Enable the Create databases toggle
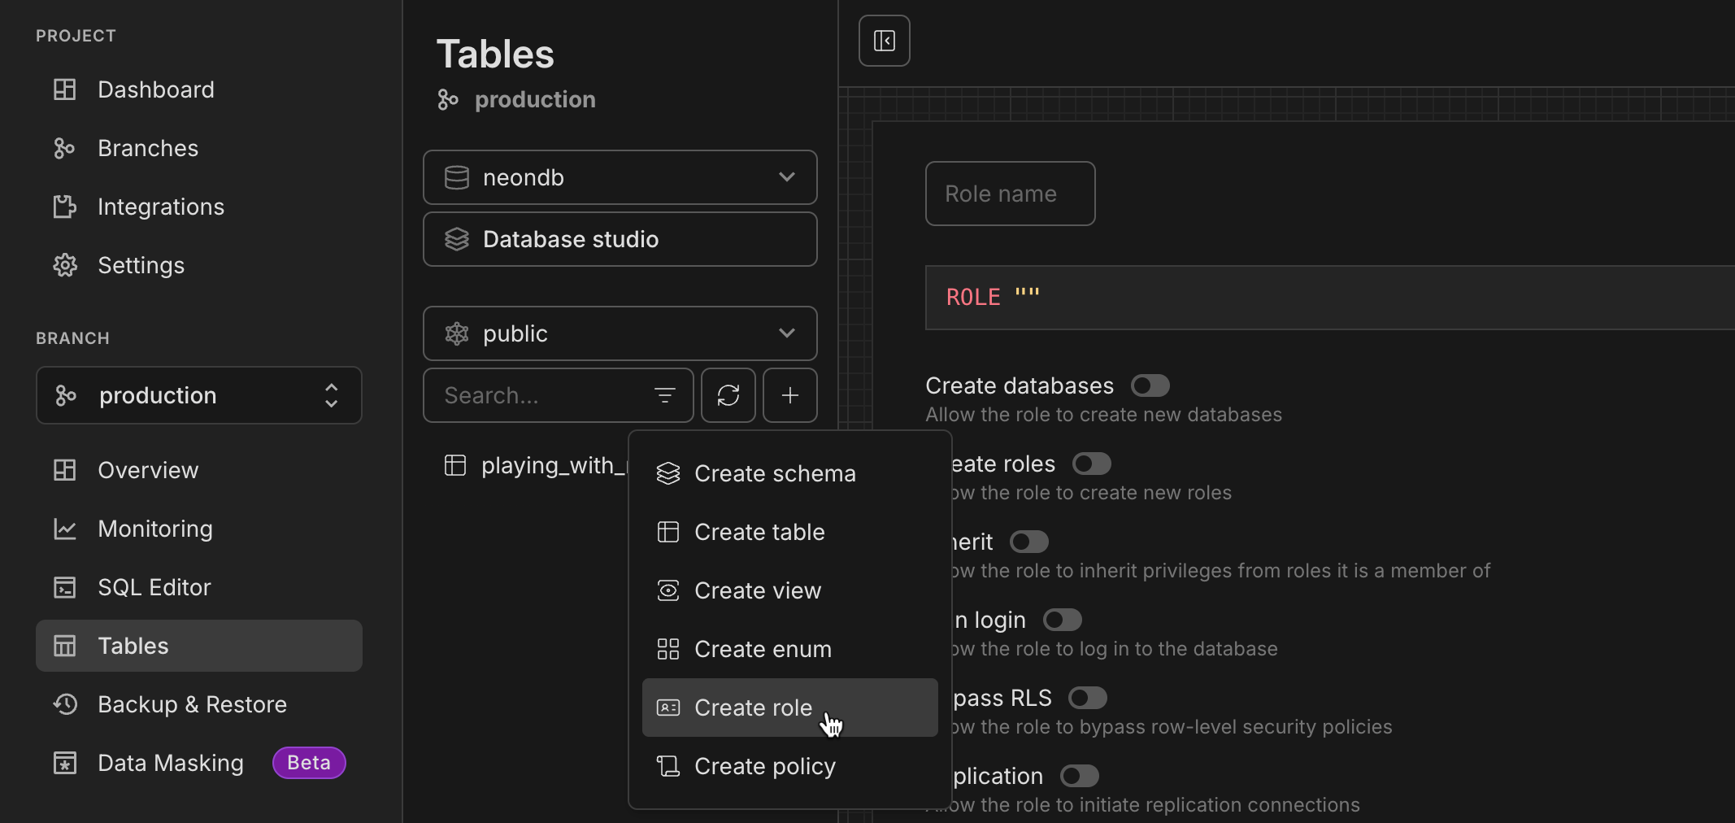 tap(1150, 385)
